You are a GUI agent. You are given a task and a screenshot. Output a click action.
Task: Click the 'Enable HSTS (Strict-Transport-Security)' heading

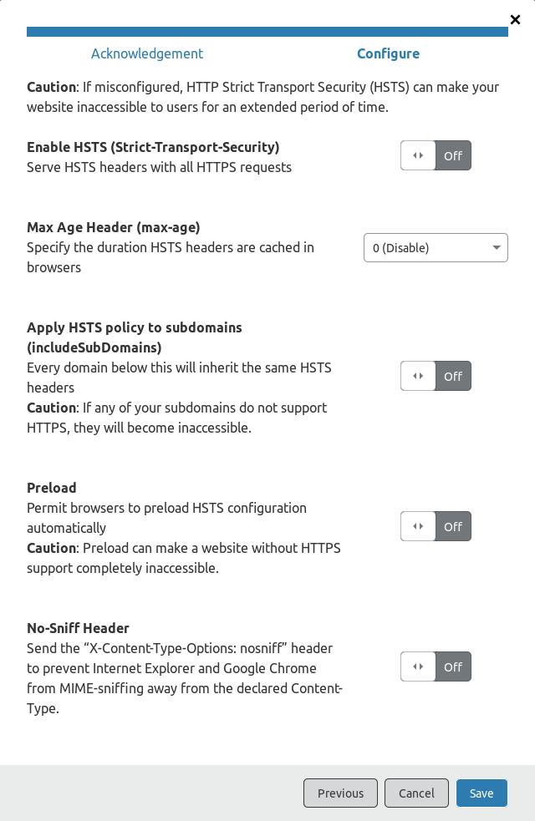[x=153, y=147]
